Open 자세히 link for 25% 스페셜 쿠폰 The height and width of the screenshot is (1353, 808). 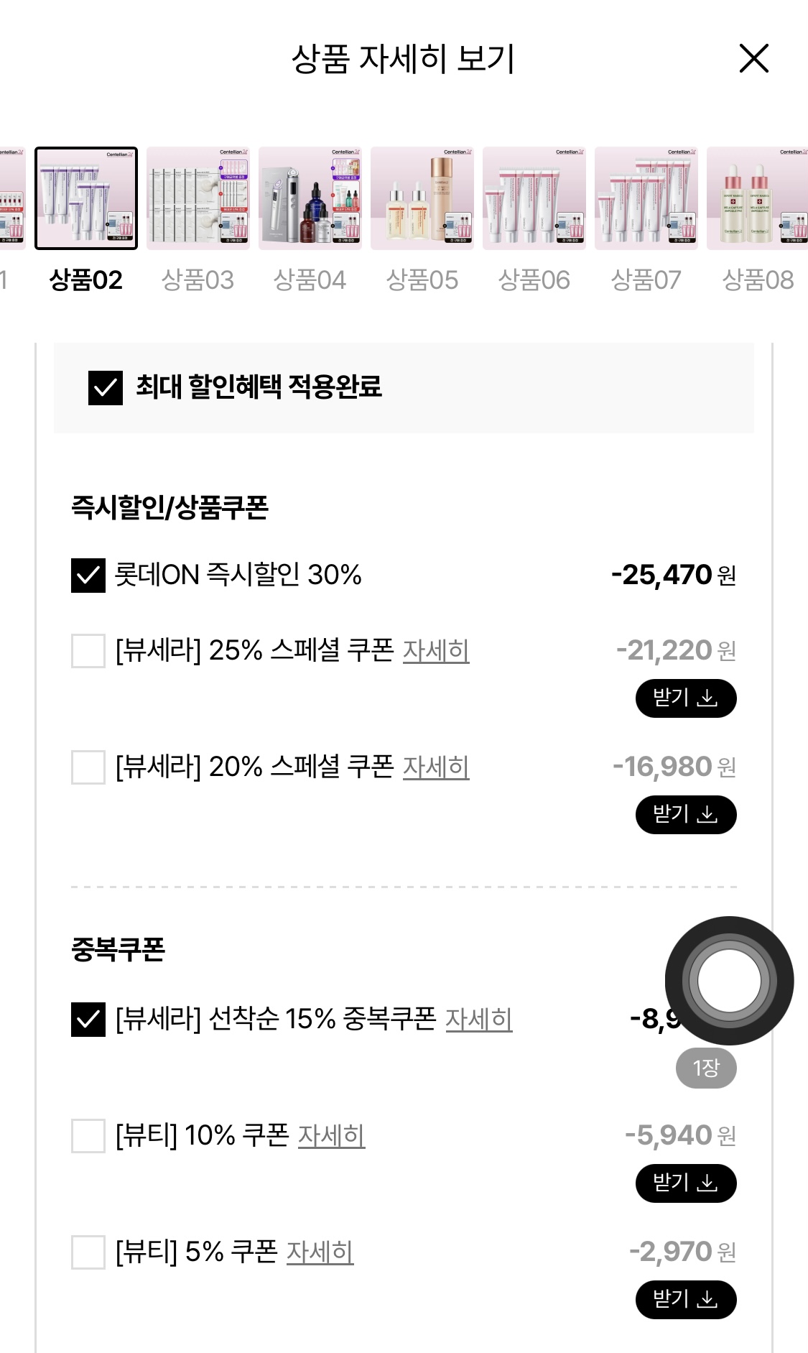[x=436, y=651]
